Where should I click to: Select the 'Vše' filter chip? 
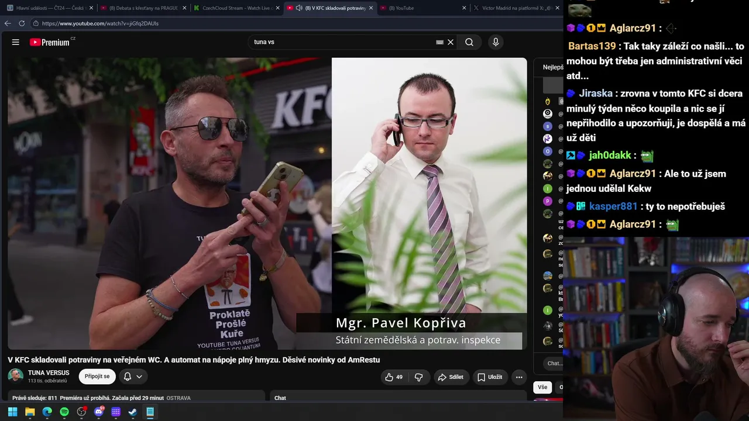click(542, 387)
